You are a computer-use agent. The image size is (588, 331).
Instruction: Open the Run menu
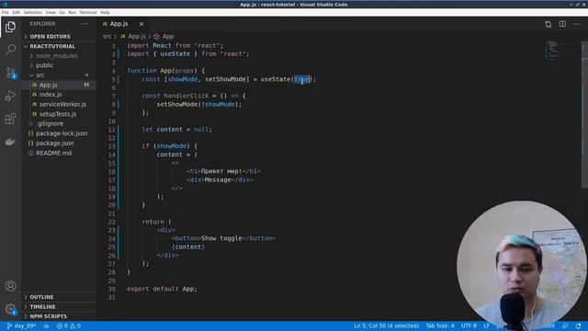coord(72,12)
